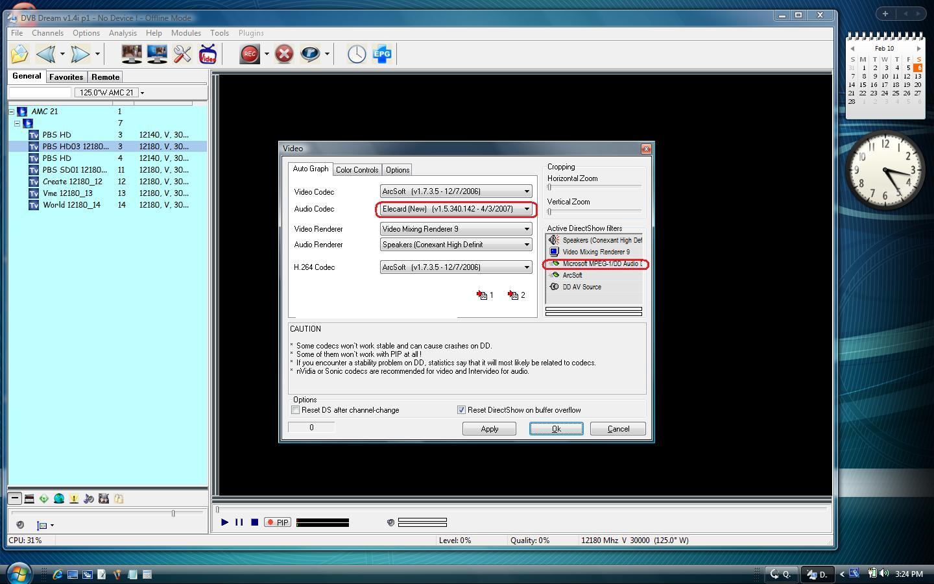Click the film clapper icon below channel list
Screen dimensions: 934x584
click(x=29, y=498)
